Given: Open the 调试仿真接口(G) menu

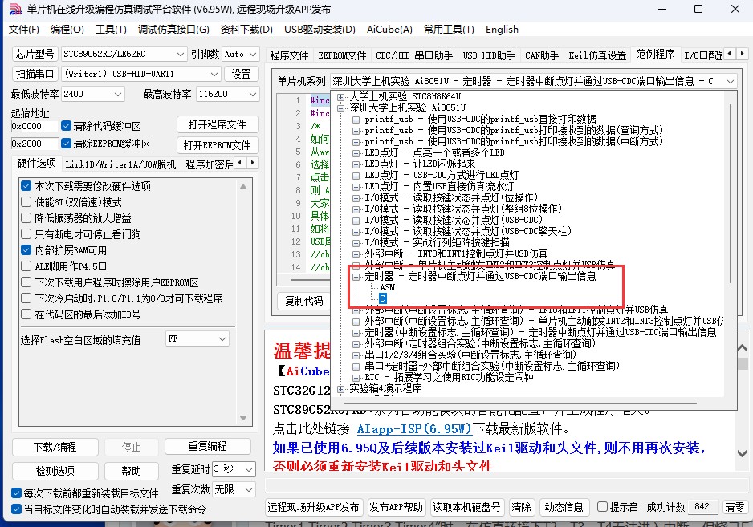Looking at the screenshot, I should click(x=173, y=29).
